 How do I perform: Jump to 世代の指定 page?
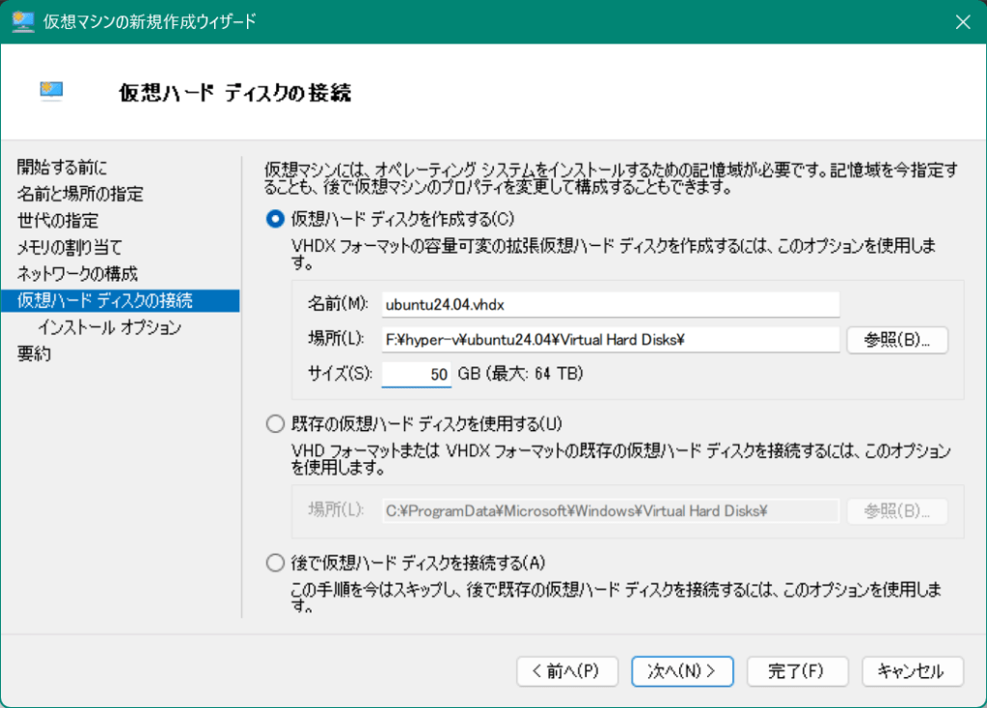pos(58,221)
